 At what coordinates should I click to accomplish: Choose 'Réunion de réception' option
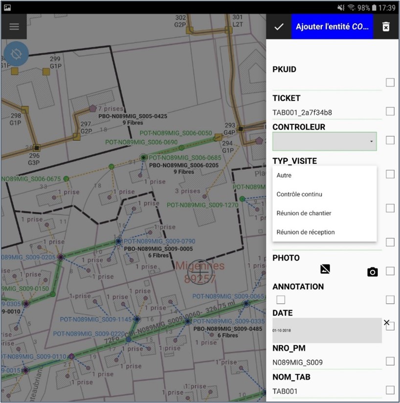click(x=325, y=232)
